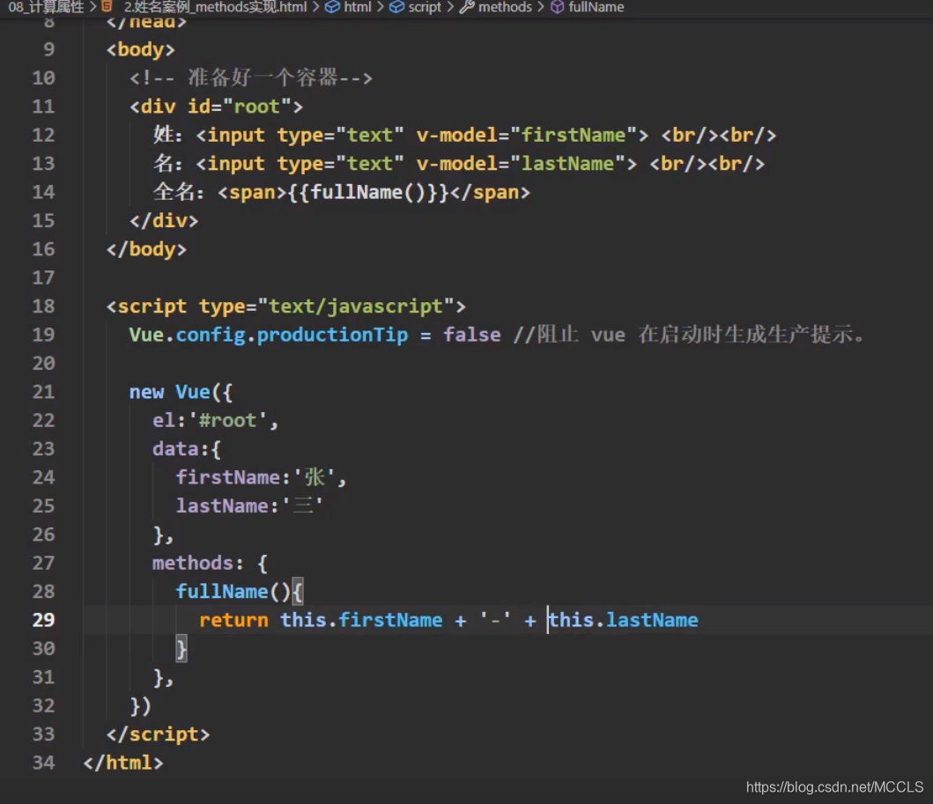This screenshot has width=933, height=804.
Task: Expand the chevron between script and methods
Action: point(450,7)
